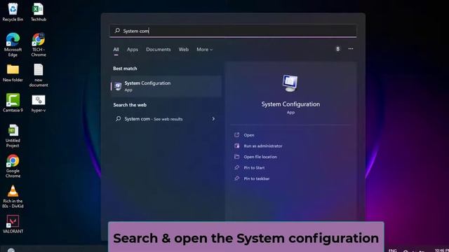The width and height of the screenshot is (449, 252).
Task: Click the System Configuration icon in Best match
Action: (x=118, y=86)
